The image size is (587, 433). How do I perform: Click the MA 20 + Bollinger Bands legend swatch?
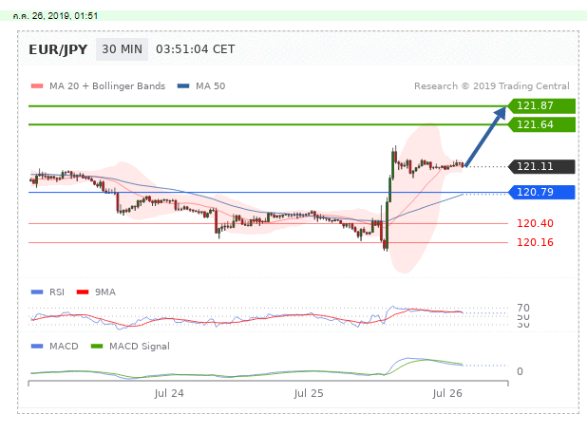click(x=37, y=86)
